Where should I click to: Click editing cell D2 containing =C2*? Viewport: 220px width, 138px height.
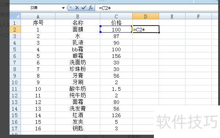[x=146, y=29]
